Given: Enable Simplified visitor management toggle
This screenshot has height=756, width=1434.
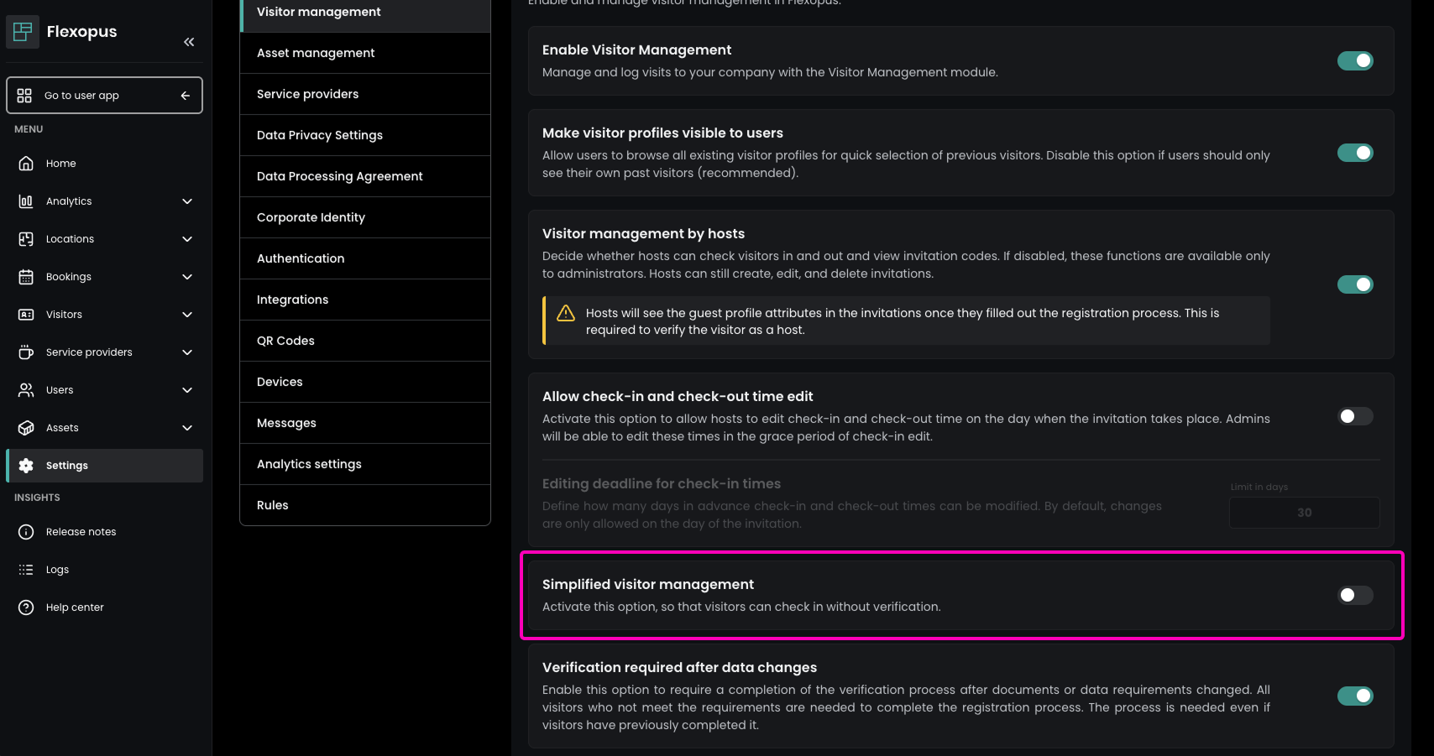Looking at the screenshot, I should [x=1354, y=595].
